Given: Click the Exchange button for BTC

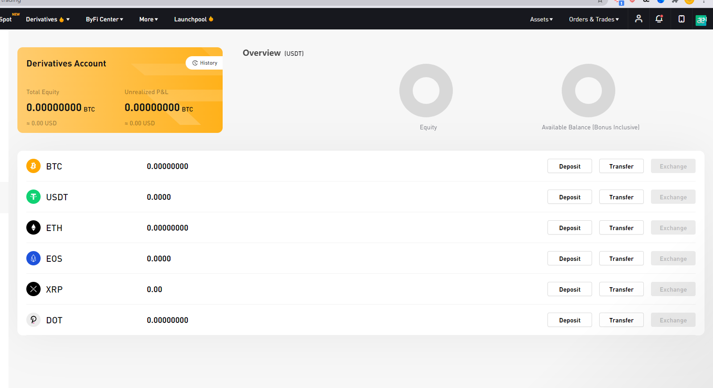Looking at the screenshot, I should (673, 166).
